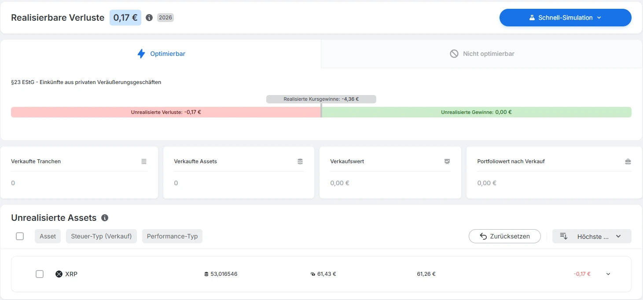Open the Schnell-Simulation dropdown button

coord(565,18)
